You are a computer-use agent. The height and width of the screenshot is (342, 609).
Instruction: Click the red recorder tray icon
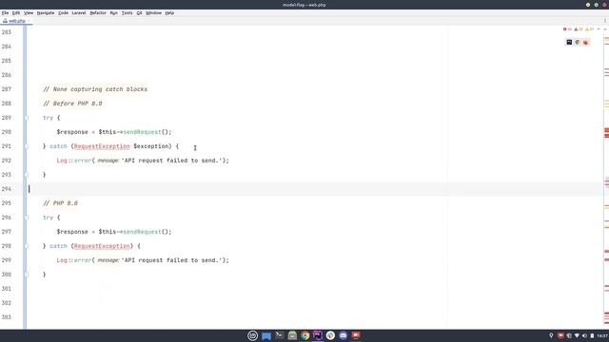coord(560,335)
